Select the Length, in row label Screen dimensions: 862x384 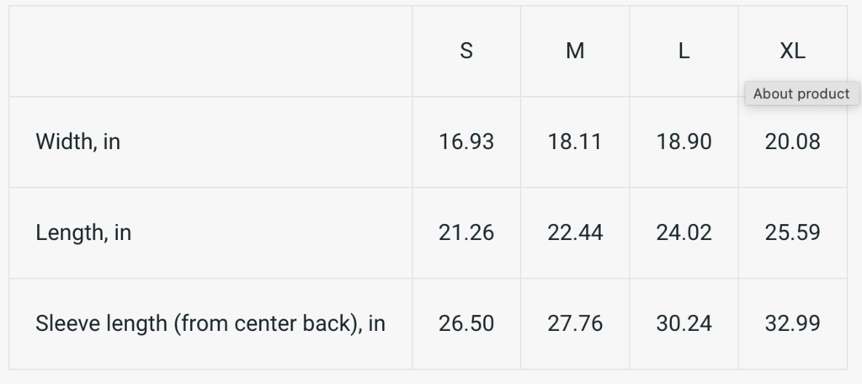[x=83, y=233]
